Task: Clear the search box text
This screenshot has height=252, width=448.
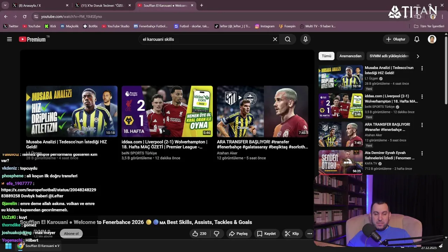Action: click(275, 39)
